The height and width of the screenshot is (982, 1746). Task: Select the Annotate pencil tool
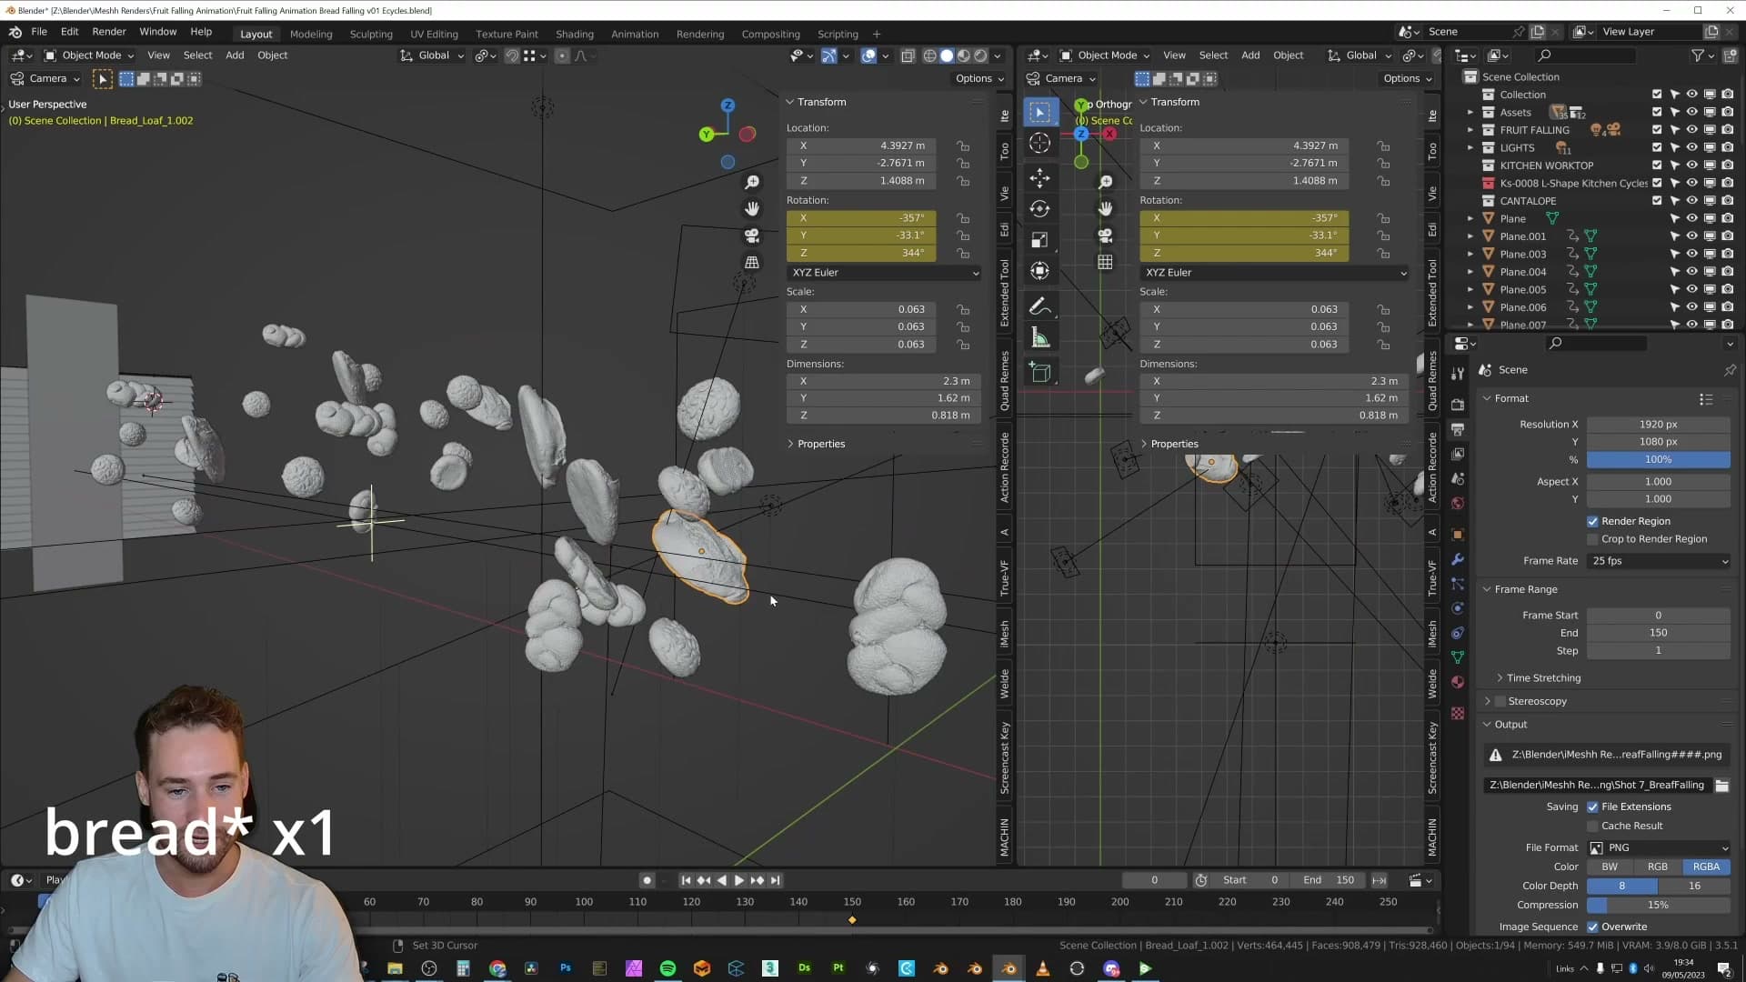(x=1040, y=307)
